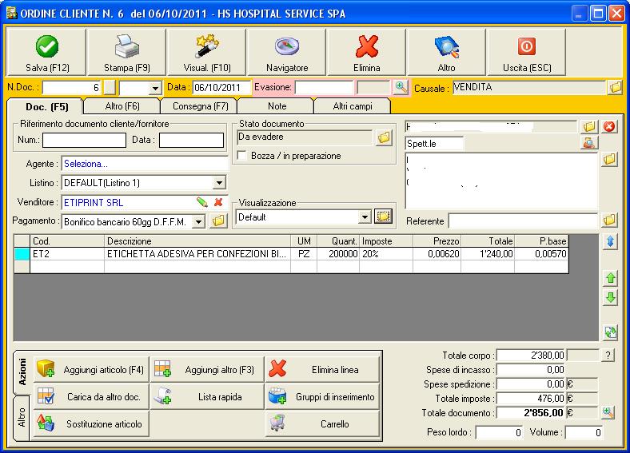Viewport: 630px width, 453px height.
Task: Click the red remove customer icon
Action: 609,126
